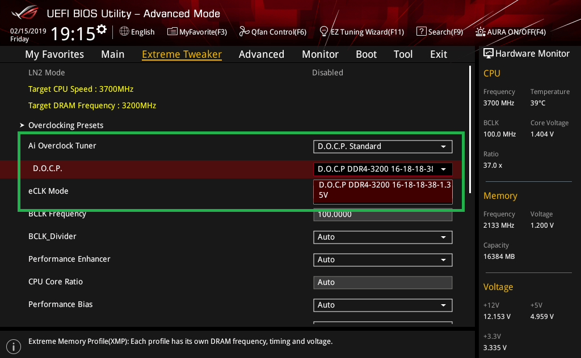Switch to the Tool tab
581x358 pixels.
(403, 54)
